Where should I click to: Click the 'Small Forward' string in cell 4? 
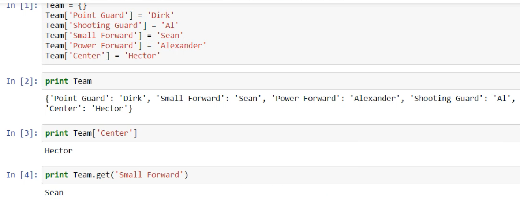click(x=149, y=175)
